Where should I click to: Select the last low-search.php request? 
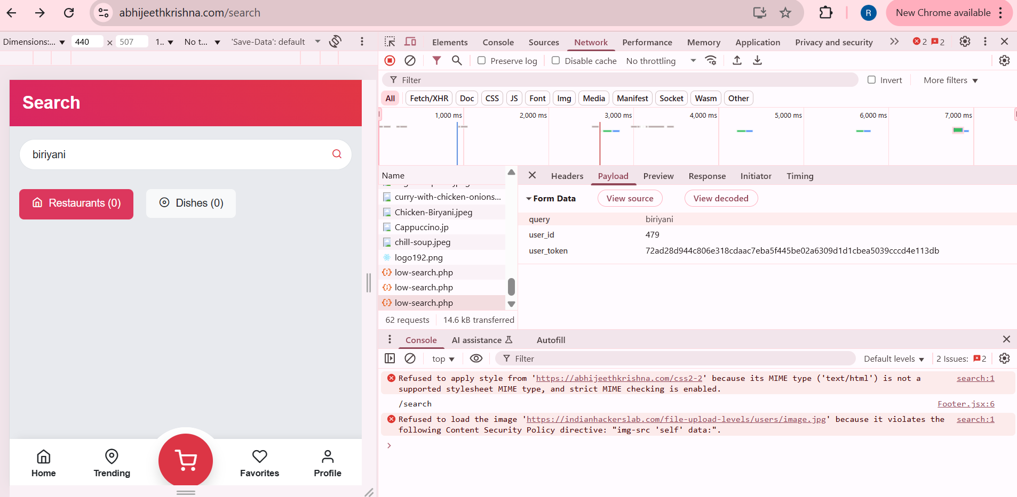(424, 303)
